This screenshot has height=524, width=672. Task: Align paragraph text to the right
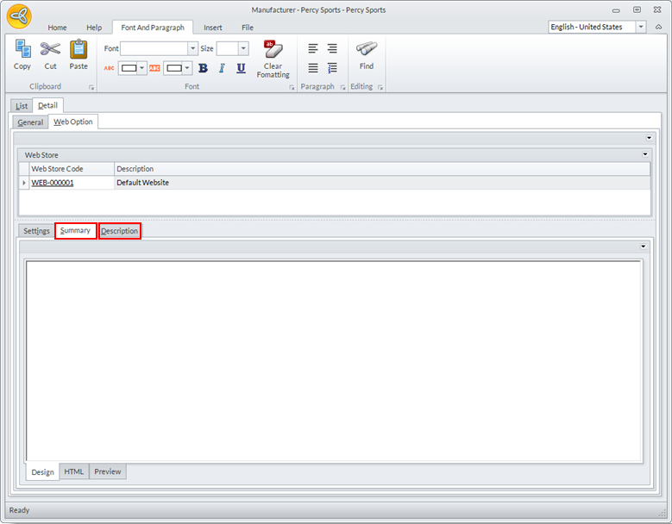(332, 49)
